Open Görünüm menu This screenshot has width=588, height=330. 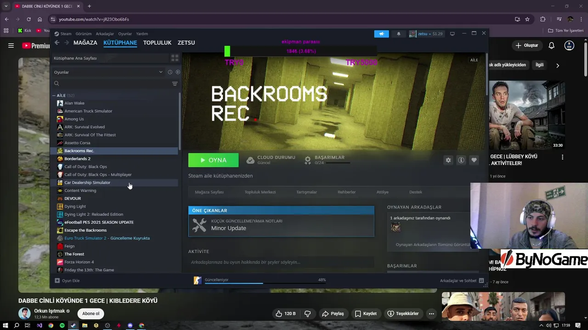pos(84,34)
